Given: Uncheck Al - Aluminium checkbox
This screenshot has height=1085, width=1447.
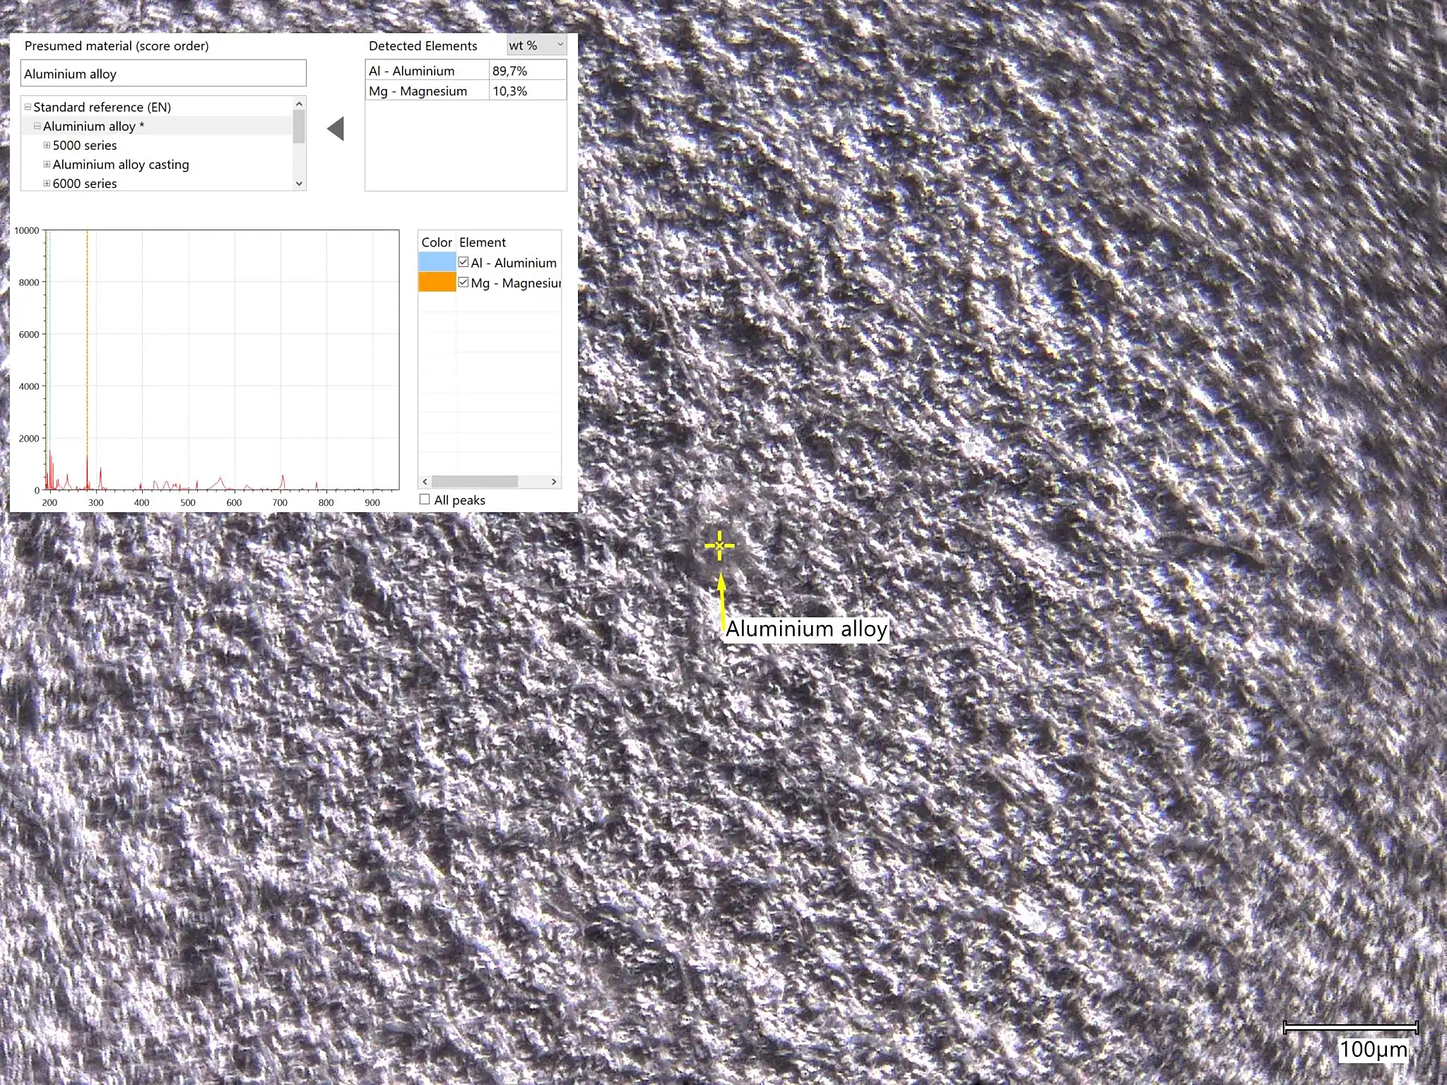Looking at the screenshot, I should click(x=463, y=262).
